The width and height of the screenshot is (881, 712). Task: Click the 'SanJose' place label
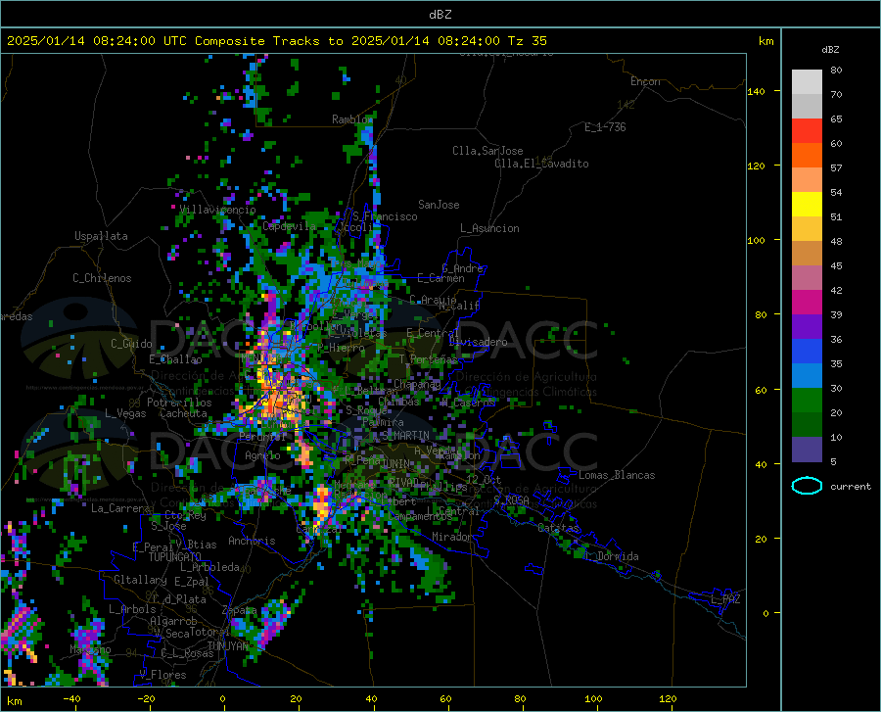pyautogui.click(x=439, y=205)
